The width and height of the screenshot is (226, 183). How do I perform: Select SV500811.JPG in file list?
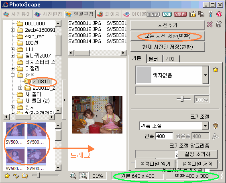tap(85, 23)
